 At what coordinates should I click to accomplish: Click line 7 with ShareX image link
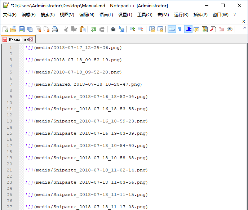click(x=84, y=85)
